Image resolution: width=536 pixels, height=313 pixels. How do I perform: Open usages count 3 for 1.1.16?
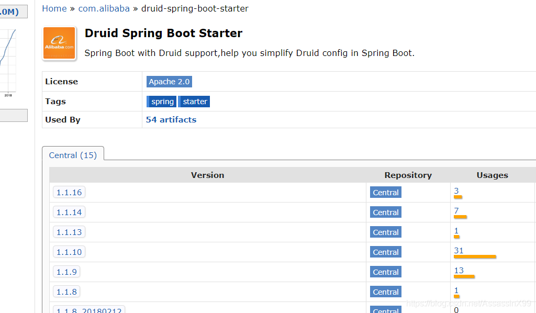click(456, 191)
